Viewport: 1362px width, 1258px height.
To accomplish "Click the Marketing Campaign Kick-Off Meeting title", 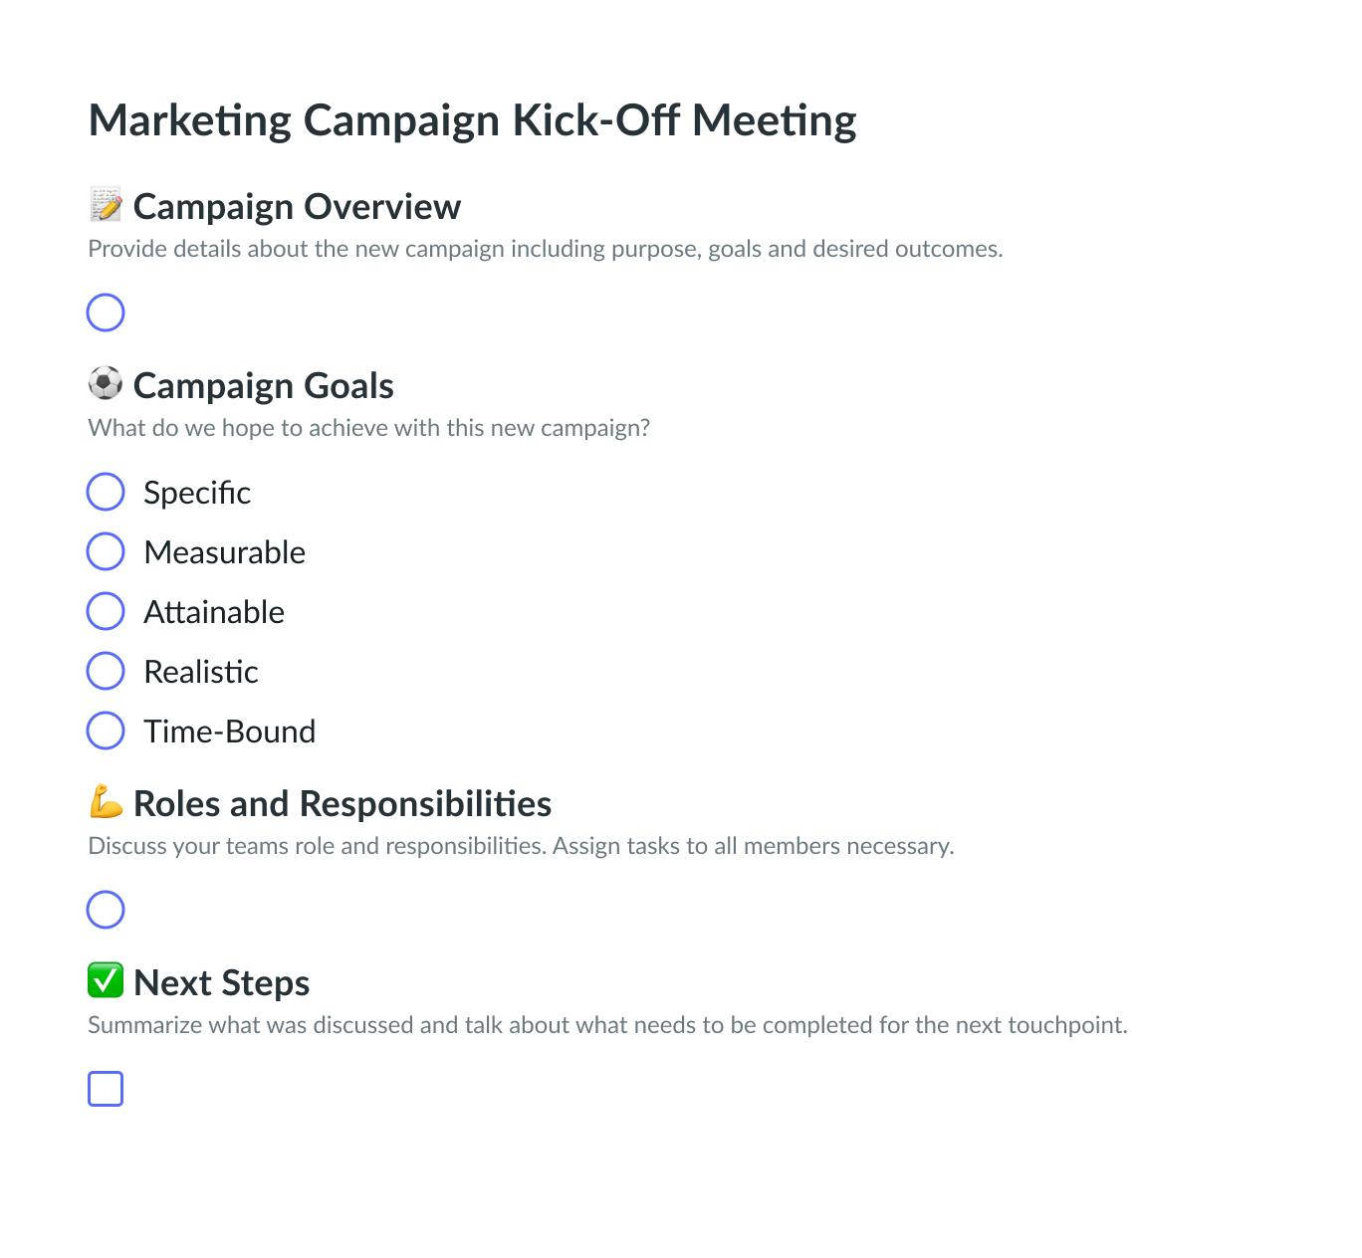I will click(472, 120).
